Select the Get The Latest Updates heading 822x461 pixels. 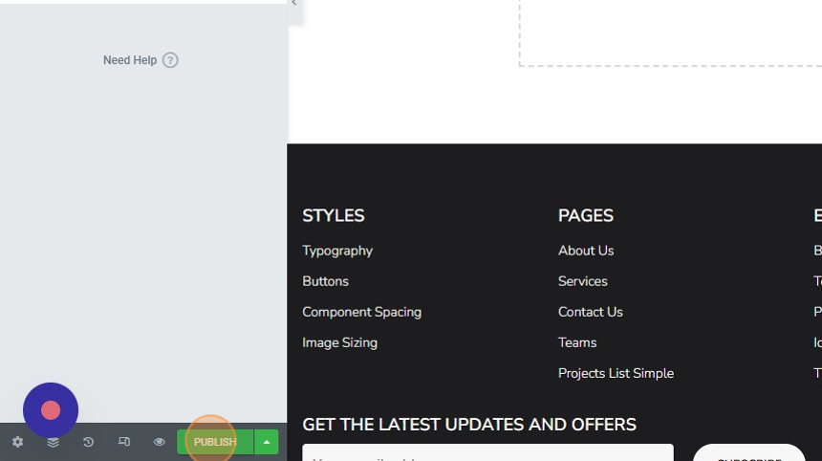(x=469, y=425)
